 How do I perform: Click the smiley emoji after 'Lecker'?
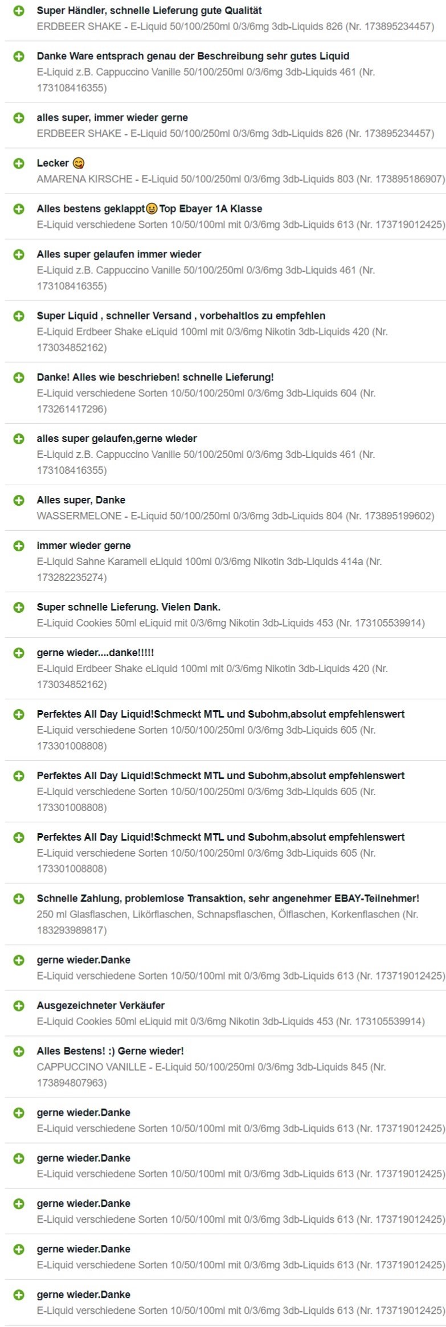(79, 163)
